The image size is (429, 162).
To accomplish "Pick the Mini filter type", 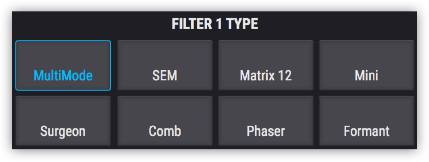I will click(367, 65).
